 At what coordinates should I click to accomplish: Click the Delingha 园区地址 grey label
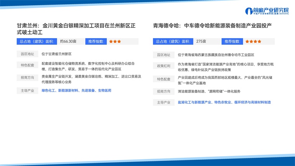164,55
